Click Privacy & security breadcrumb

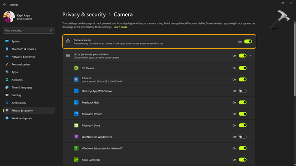click(x=84, y=15)
